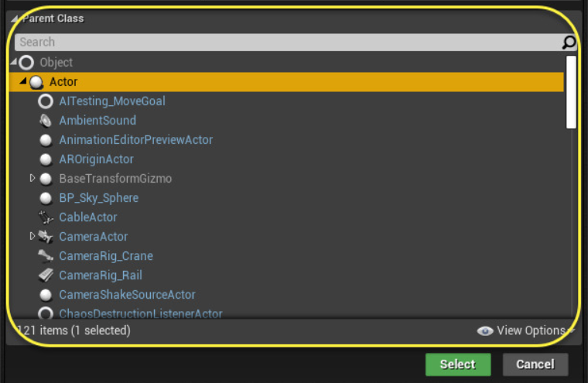
Task: Click the magnifying glass search icon
Action: pyautogui.click(x=569, y=43)
